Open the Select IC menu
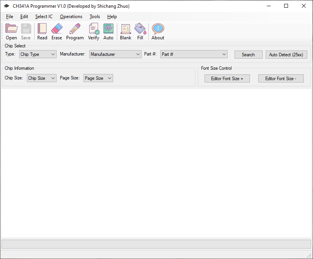The width and height of the screenshot is (313, 259). 44,17
